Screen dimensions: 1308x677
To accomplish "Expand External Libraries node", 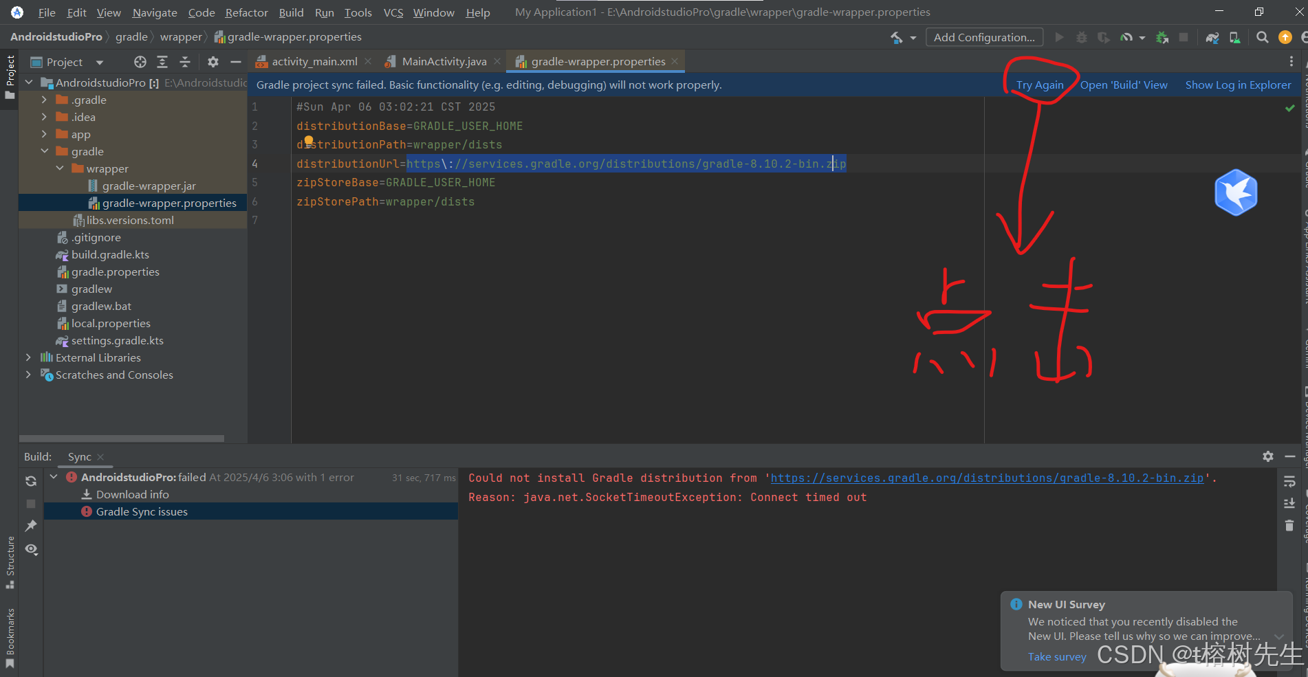I will pyautogui.click(x=28, y=357).
